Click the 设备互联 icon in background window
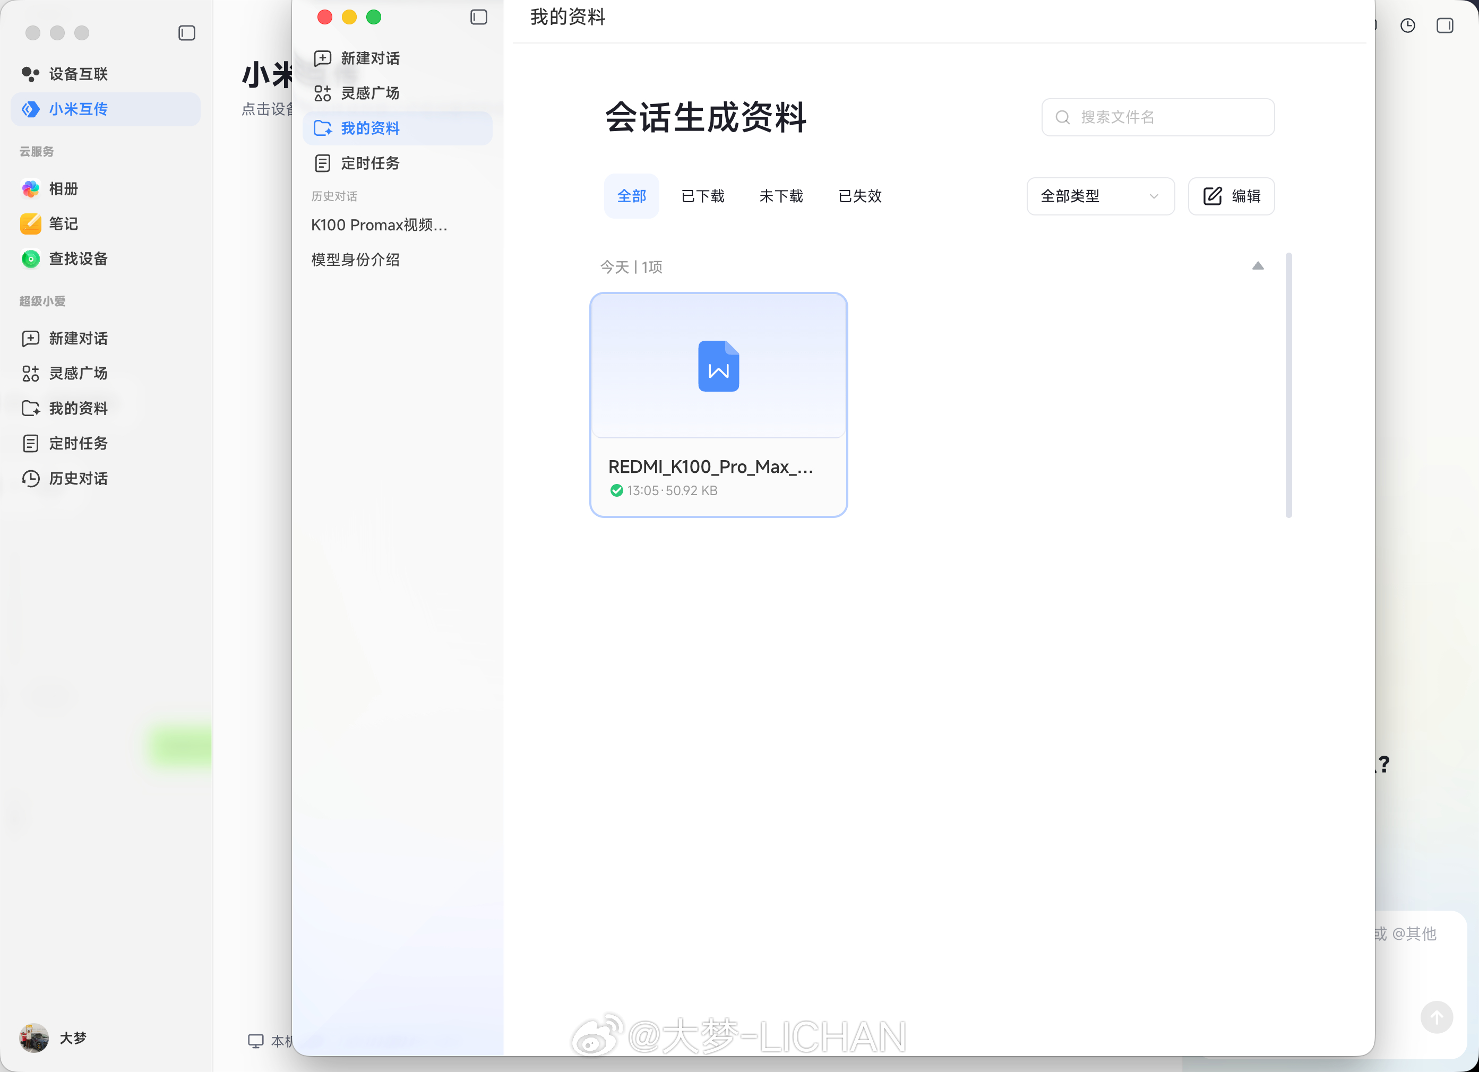Image resolution: width=1479 pixels, height=1072 pixels. click(31, 74)
